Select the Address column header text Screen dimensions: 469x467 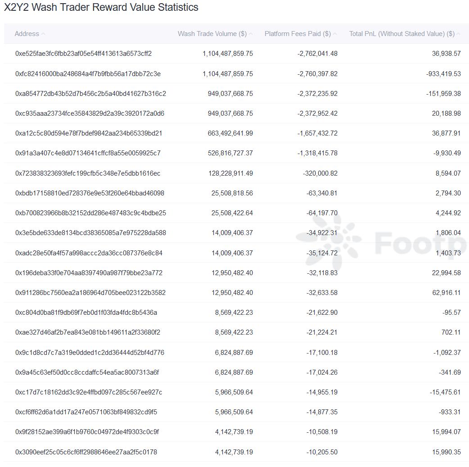[x=27, y=34]
